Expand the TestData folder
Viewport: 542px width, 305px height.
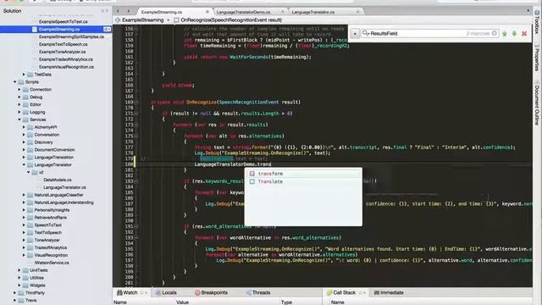tap(24, 75)
